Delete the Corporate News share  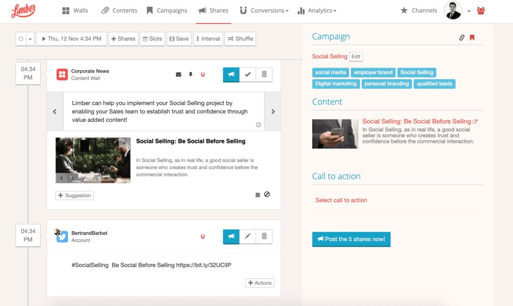264,74
